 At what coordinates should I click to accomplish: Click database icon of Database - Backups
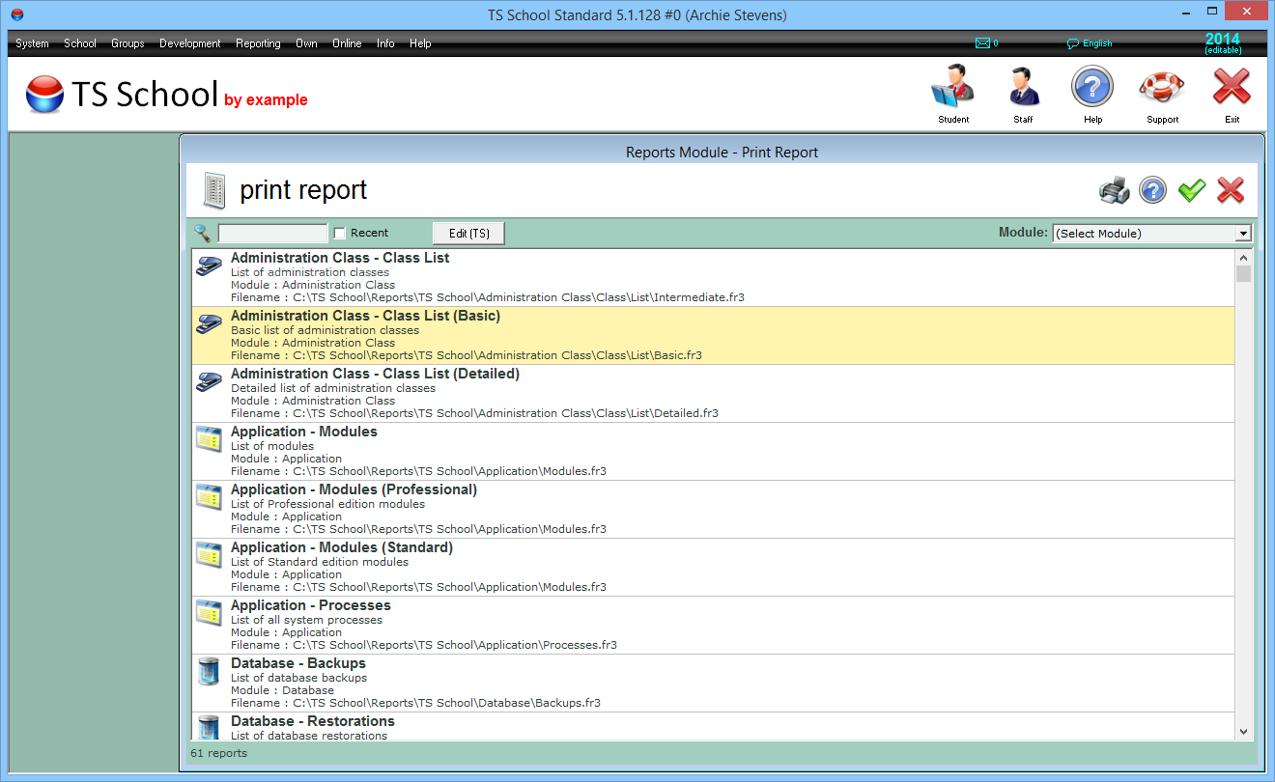pyautogui.click(x=209, y=671)
